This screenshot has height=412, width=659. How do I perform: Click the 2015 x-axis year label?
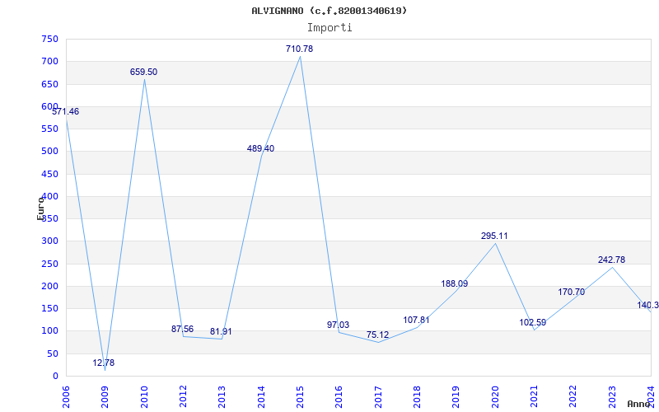300,397
